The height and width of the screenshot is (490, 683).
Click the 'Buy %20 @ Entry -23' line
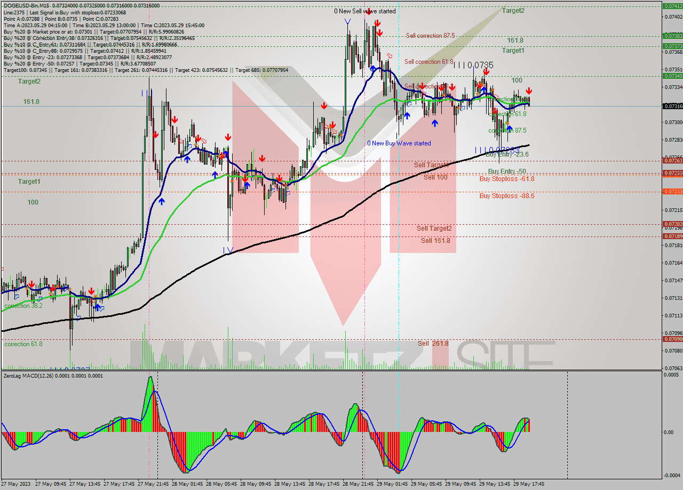(x=88, y=58)
